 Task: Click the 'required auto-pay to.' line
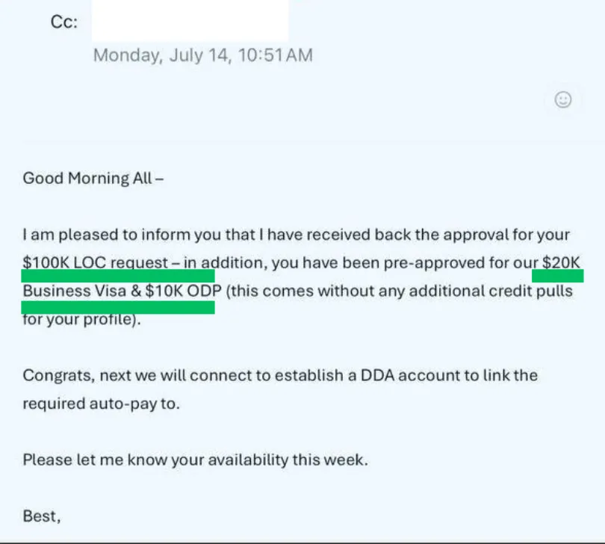[x=102, y=404]
